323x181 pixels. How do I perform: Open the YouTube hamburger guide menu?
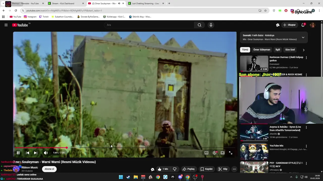[6, 25]
